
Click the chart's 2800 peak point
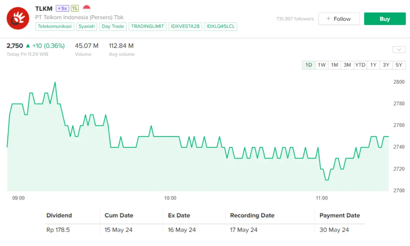tap(55, 82)
